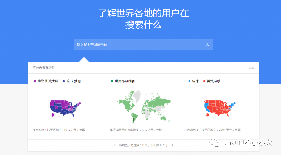Screen dimensions: 281x155
Task: Click the 不妨先看看示例 panel heading
Action: (x=44, y=67)
